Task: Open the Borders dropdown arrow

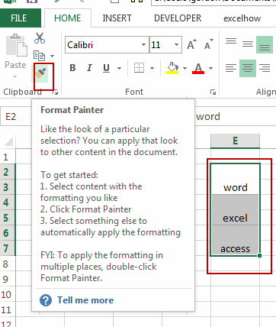Action: click(x=152, y=68)
